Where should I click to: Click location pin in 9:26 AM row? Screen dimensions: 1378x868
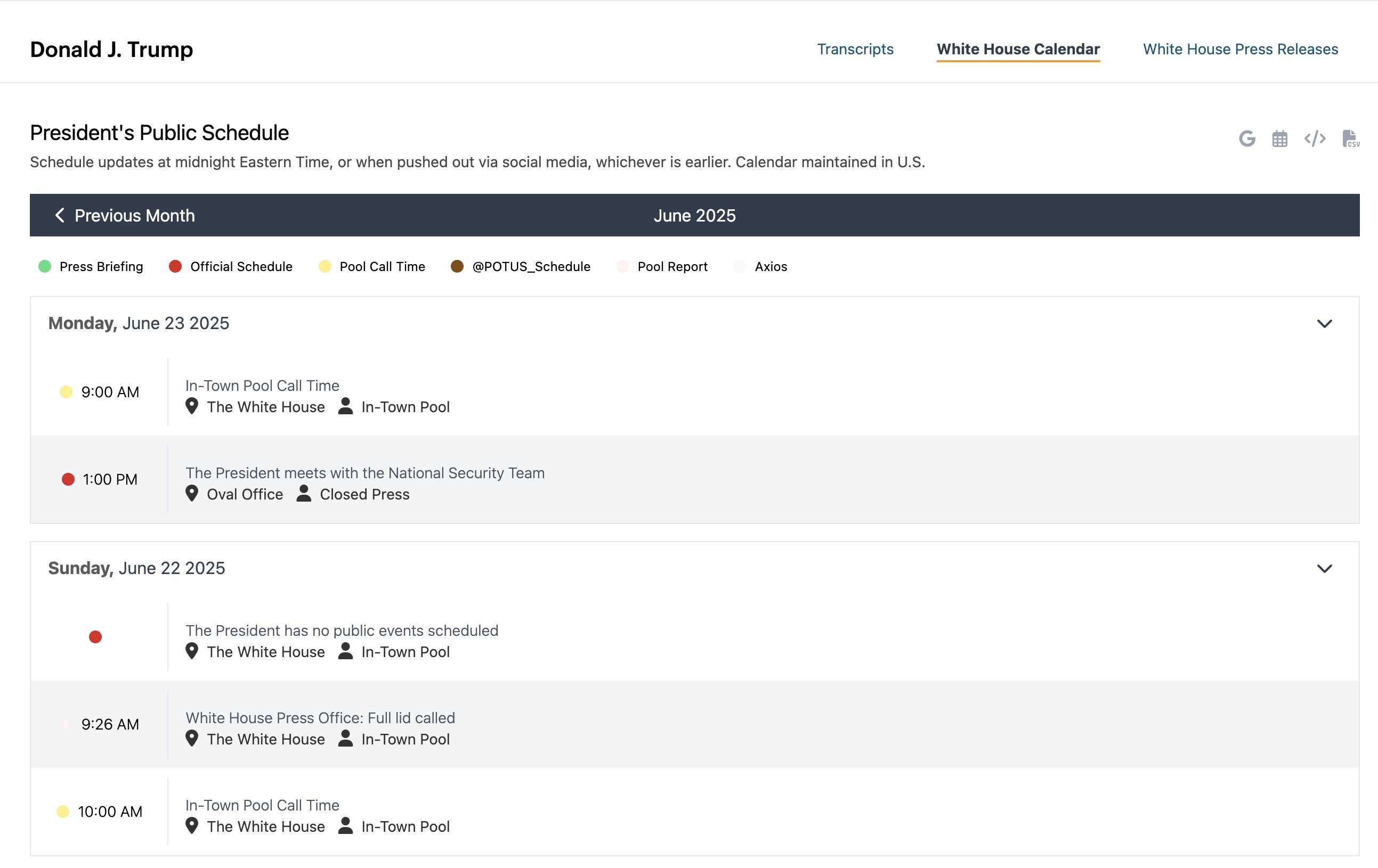click(192, 738)
